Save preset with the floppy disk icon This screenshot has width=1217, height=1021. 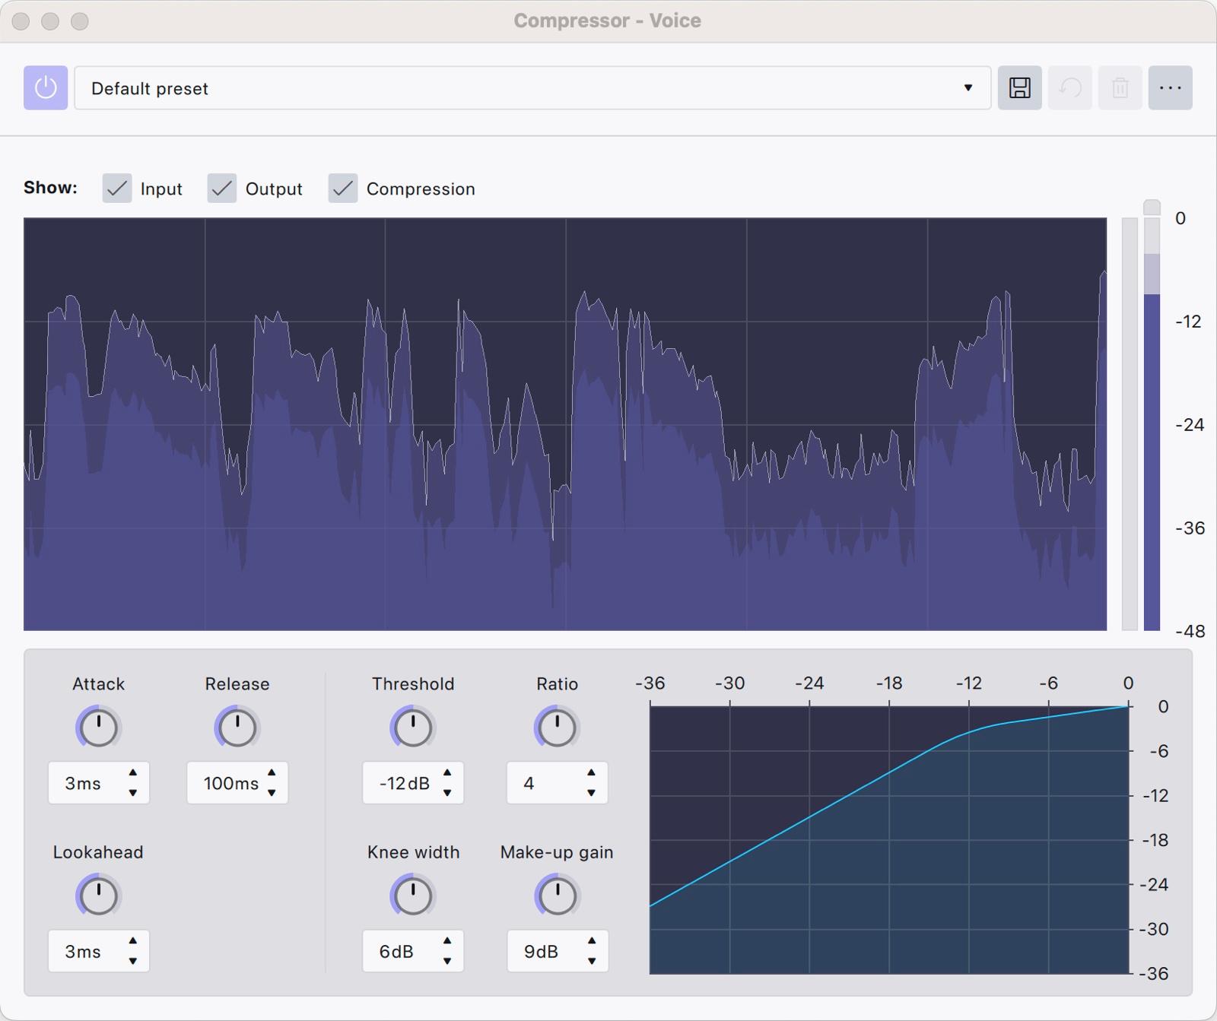[x=1019, y=88]
